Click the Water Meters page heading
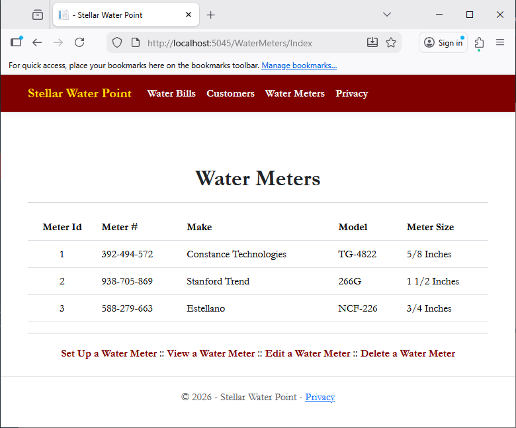Image resolution: width=516 pixels, height=428 pixels. (x=258, y=179)
